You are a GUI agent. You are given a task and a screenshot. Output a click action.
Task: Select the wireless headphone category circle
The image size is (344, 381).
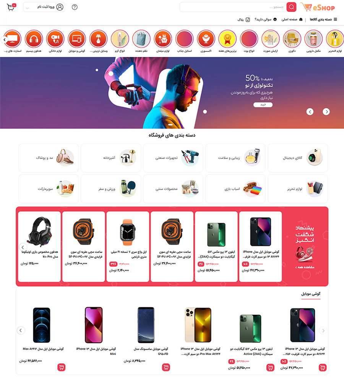34,39
